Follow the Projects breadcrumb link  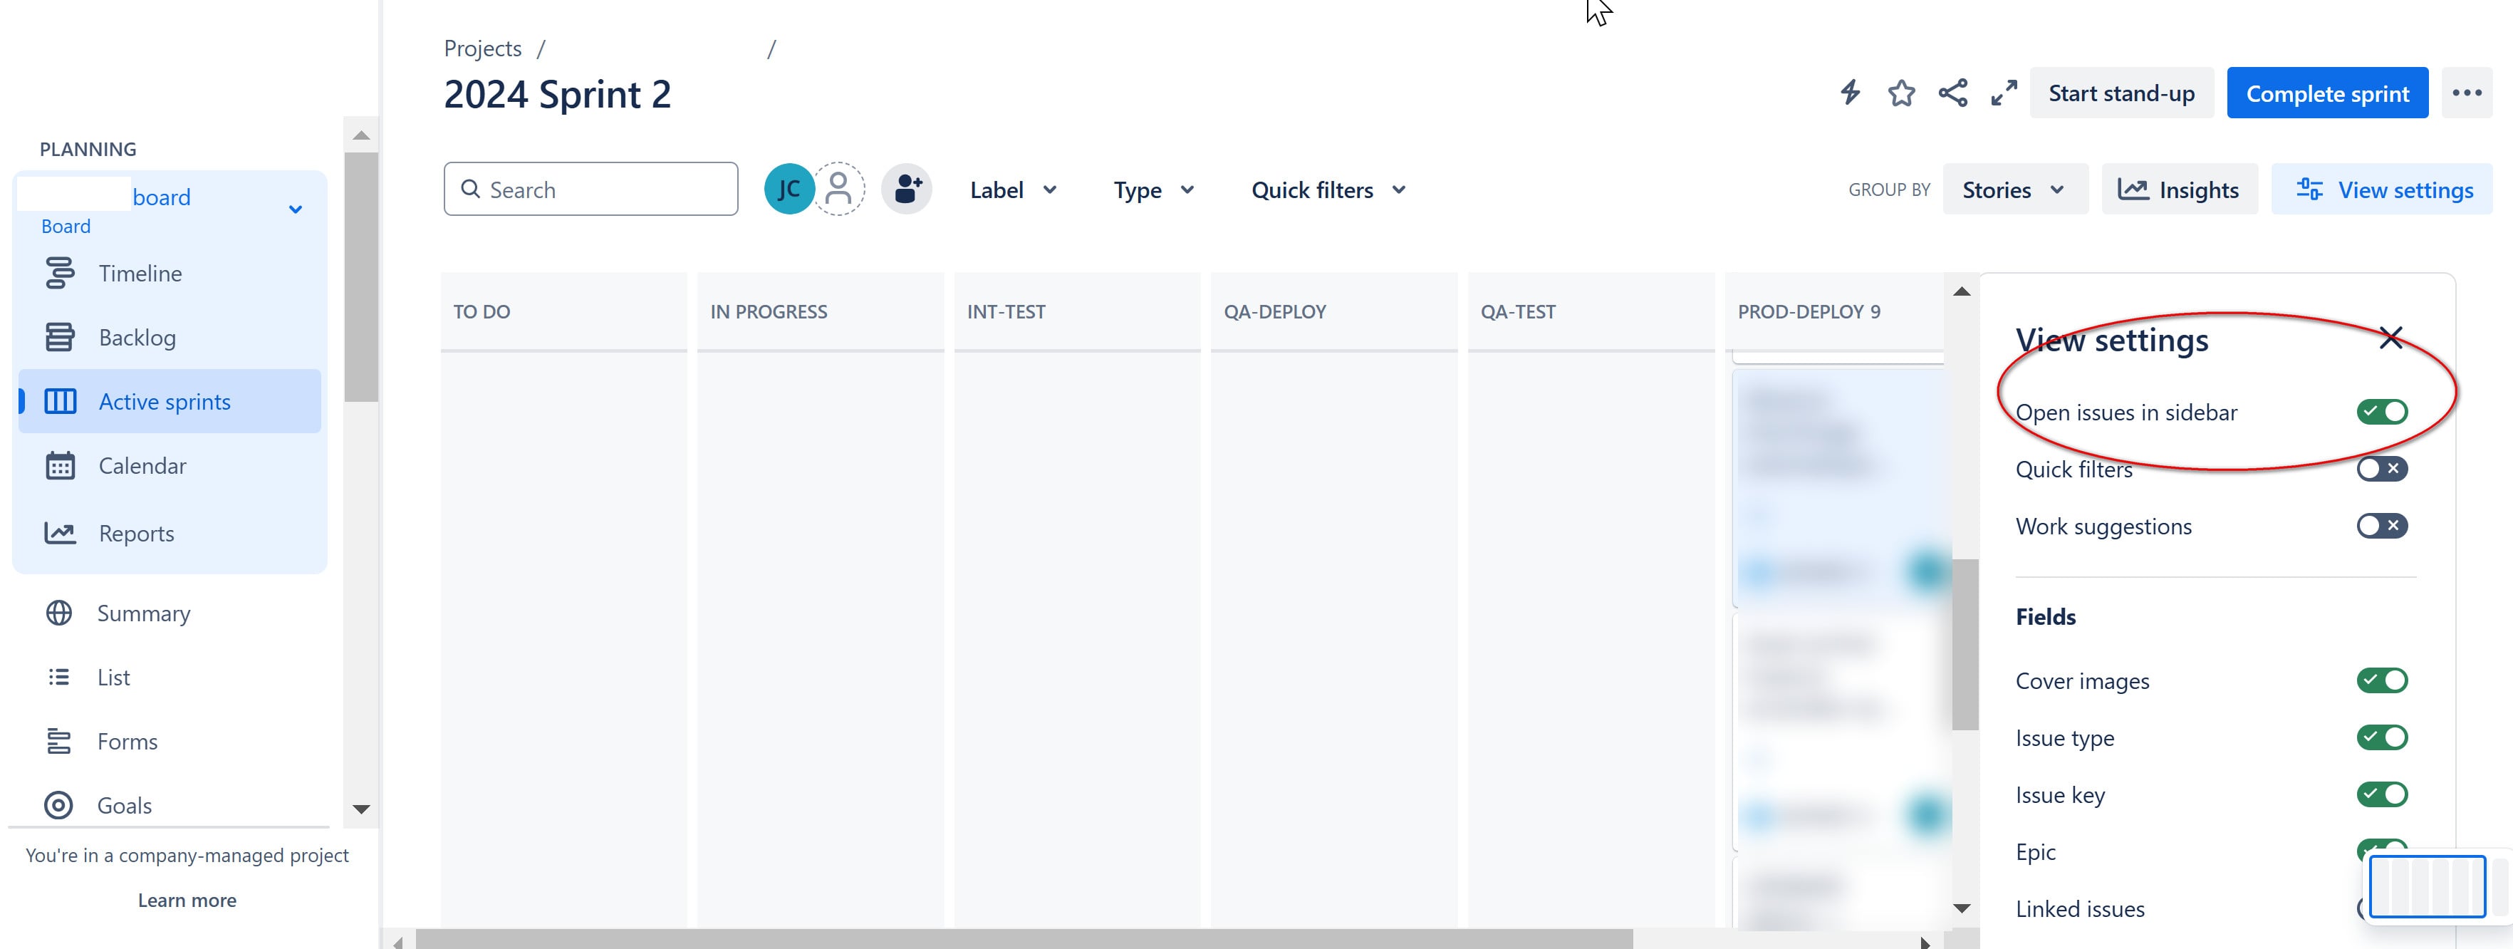[482, 48]
